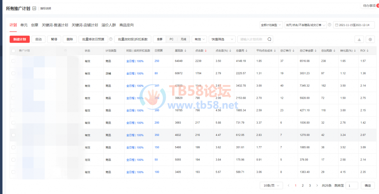This screenshot has height=194, width=379.
Task: Open 全日程 | 100% in the 3405 展现数 row
Action: click(135, 172)
